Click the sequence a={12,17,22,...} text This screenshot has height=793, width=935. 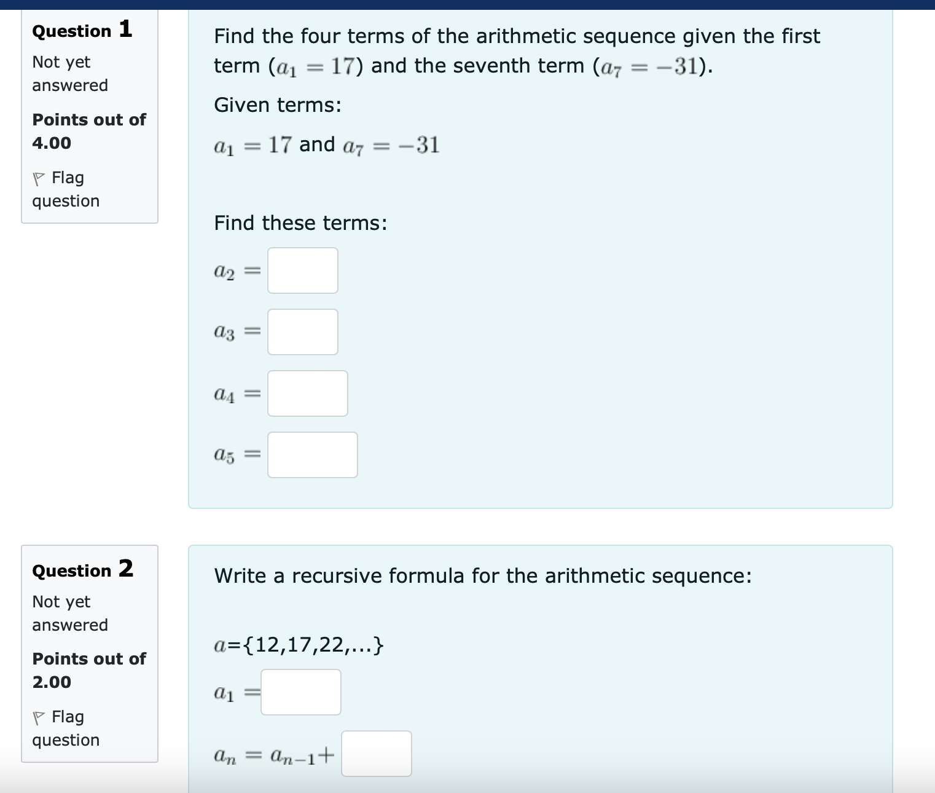298,645
